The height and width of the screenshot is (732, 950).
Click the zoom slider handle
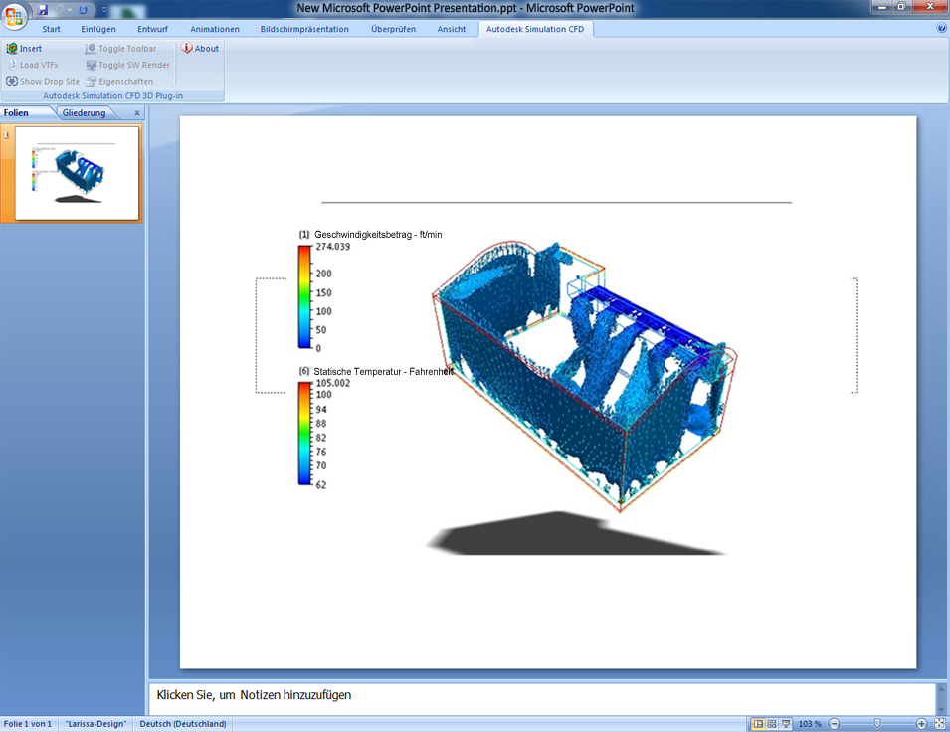click(877, 724)
